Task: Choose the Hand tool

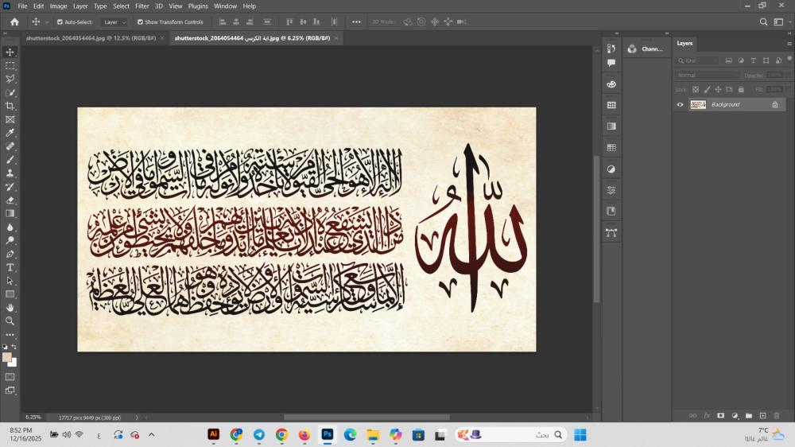Action: (10, 308)
